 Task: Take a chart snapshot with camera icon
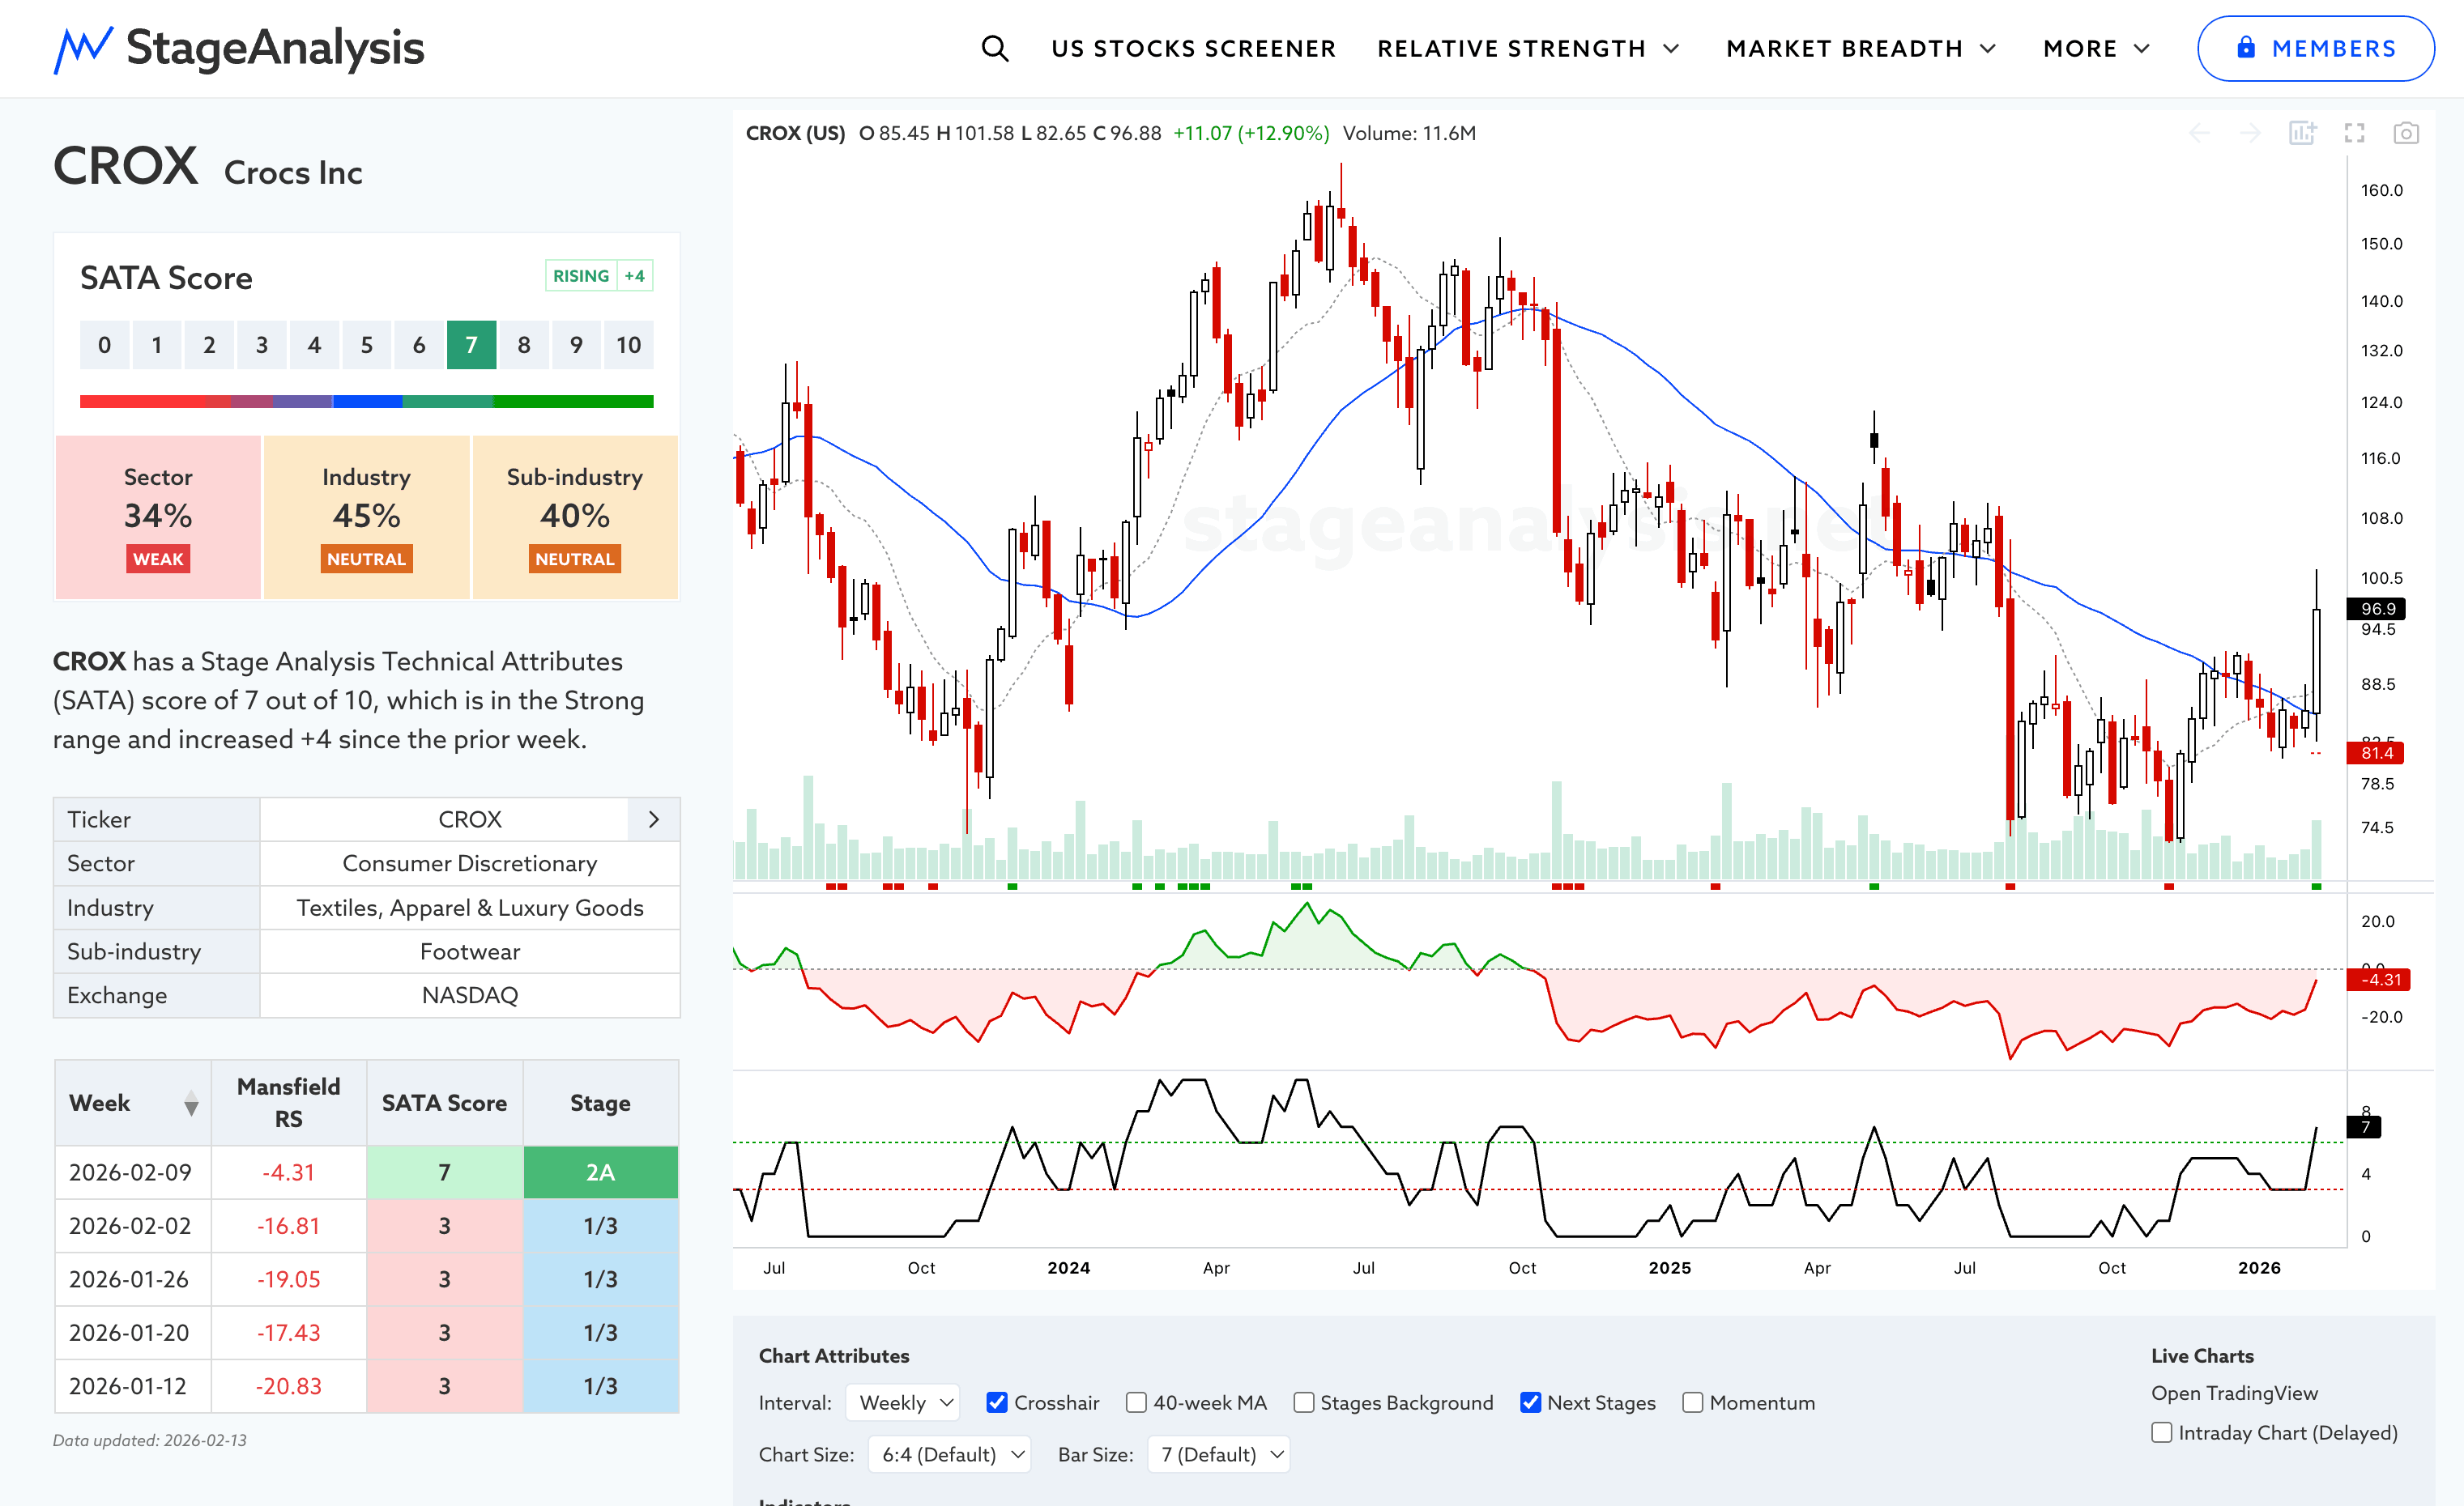(2405, 133)
